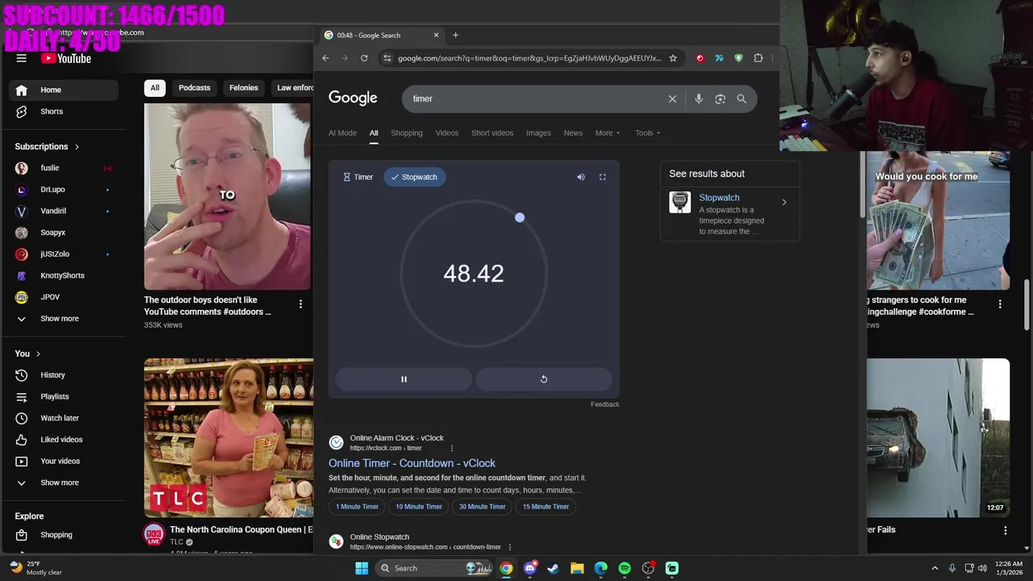
Task: Open search by image camera icon
Action: point(720,98)
